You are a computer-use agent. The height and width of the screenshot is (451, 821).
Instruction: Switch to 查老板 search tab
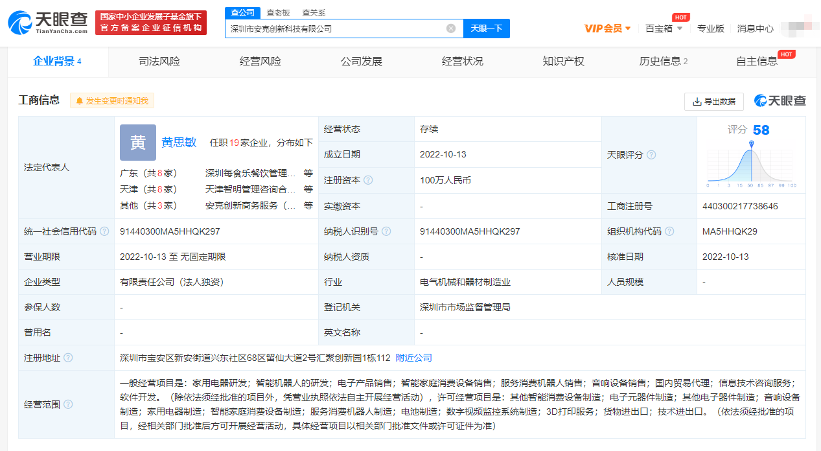tap(278, 12)
